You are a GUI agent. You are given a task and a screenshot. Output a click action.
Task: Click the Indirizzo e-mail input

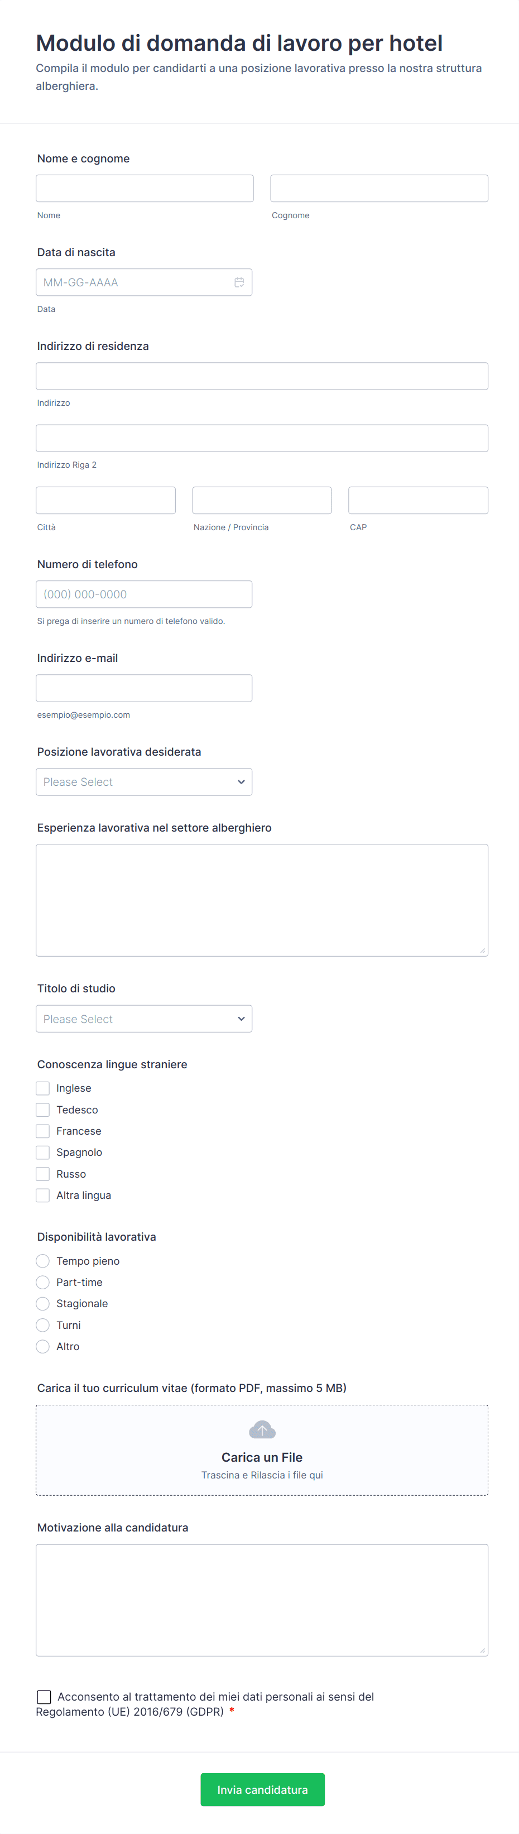144,689
